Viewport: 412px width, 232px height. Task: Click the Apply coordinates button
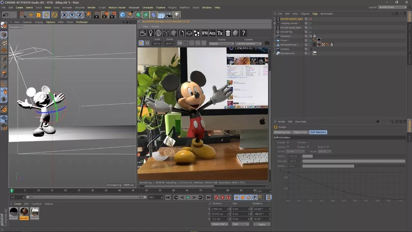click(x=262, y=224)
